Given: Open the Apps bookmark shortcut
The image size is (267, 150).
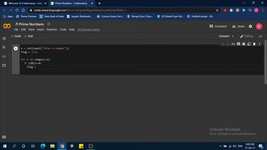Looking at the screenshot, I should [x=8, y=17].
